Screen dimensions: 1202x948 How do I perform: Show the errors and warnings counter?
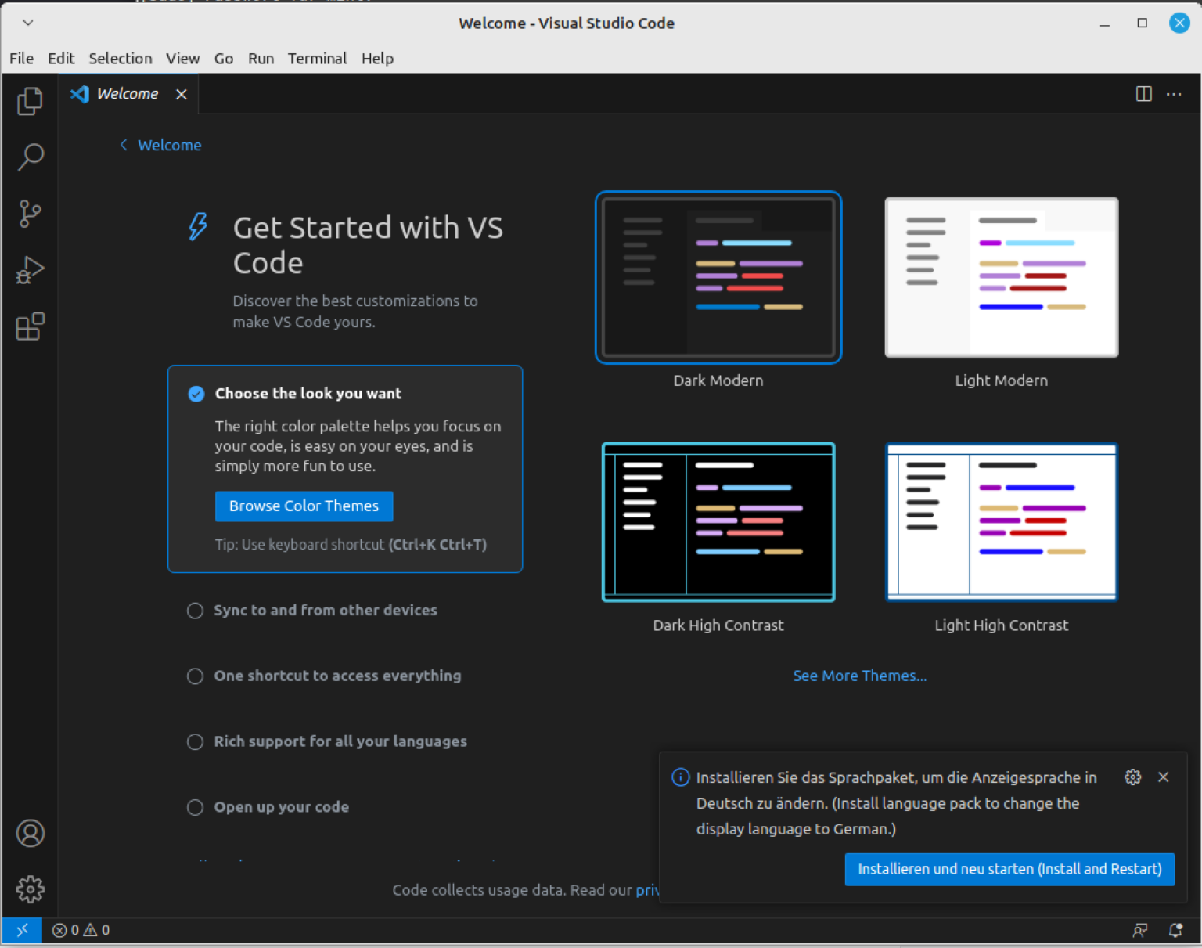(81, 930)
